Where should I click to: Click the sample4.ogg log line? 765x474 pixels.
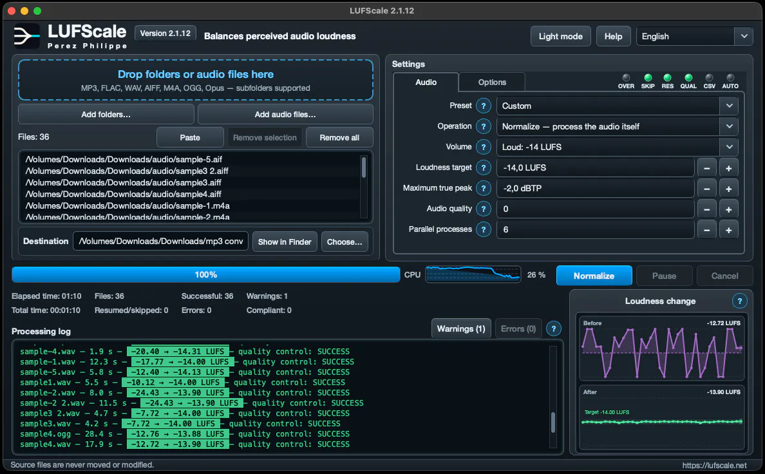[184, 434]
